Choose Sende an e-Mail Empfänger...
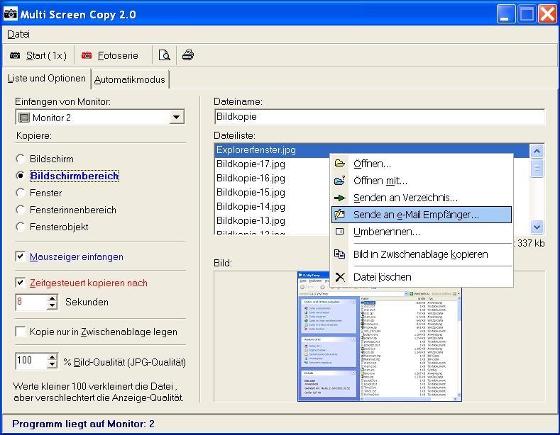The width and height of the screenshot is (560, 435). [x=422, y=215]
